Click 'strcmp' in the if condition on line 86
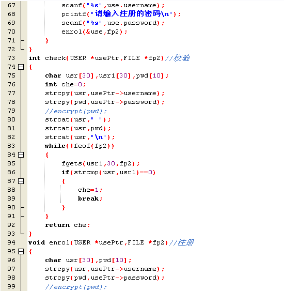The width and height of the screenshot is (284, 291). pos(86,173)
